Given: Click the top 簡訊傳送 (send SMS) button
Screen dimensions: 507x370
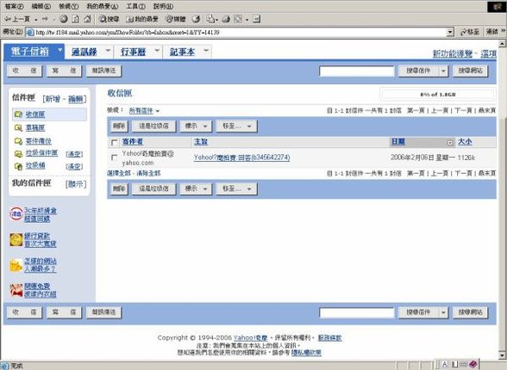Looking at the screenshot, I should (103, 71).
